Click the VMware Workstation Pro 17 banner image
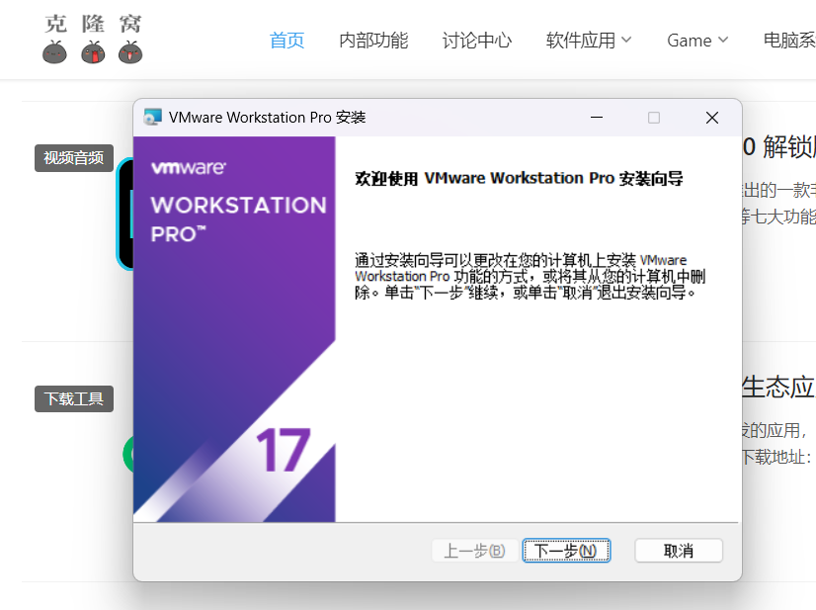The height and width of the screenshot is (610, 816). tap(234, 329)
